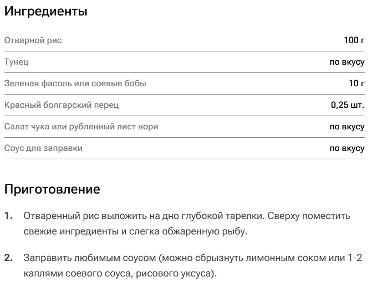This screenshot has height=287, width=372.
Task: Select the Соус для заправки ingredient
Action: pos(43,148)
